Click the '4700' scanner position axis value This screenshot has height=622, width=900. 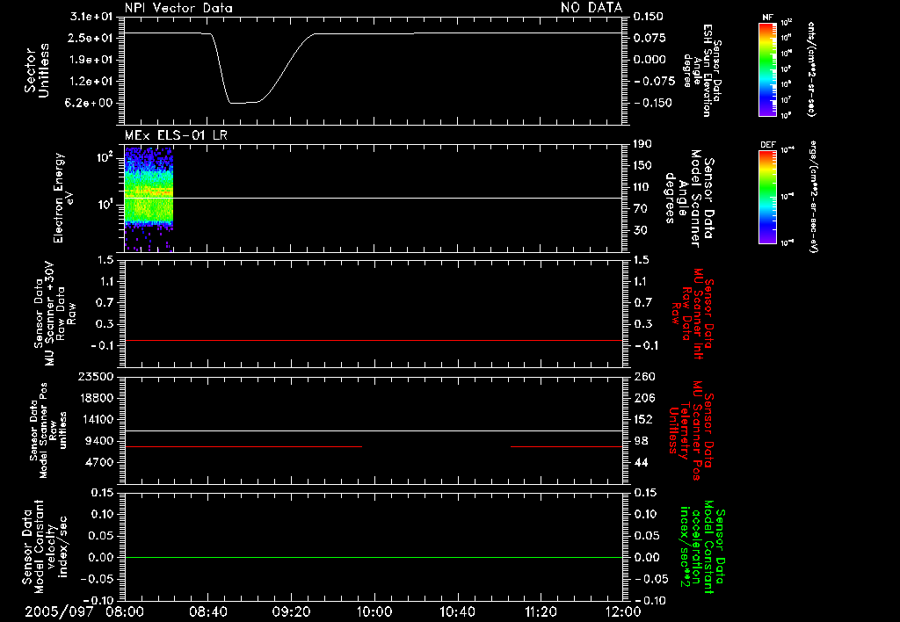(x=98, y=462)
